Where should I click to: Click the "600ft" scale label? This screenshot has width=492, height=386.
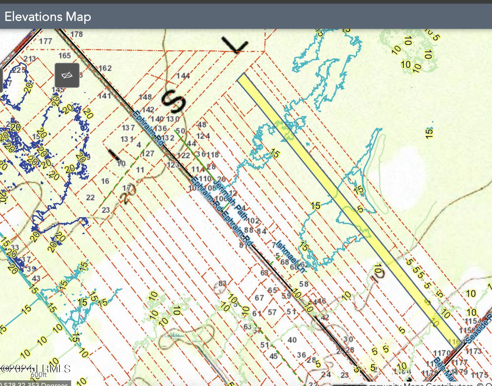(x=39, y=374)
